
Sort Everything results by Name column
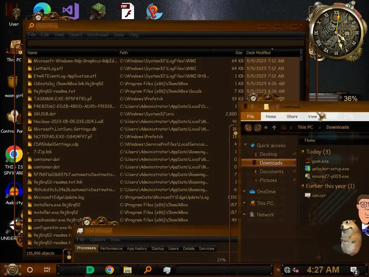click(x=72, y=53)
